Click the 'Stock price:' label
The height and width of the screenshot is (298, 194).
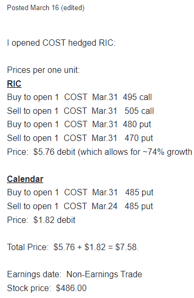click(29, 288)
